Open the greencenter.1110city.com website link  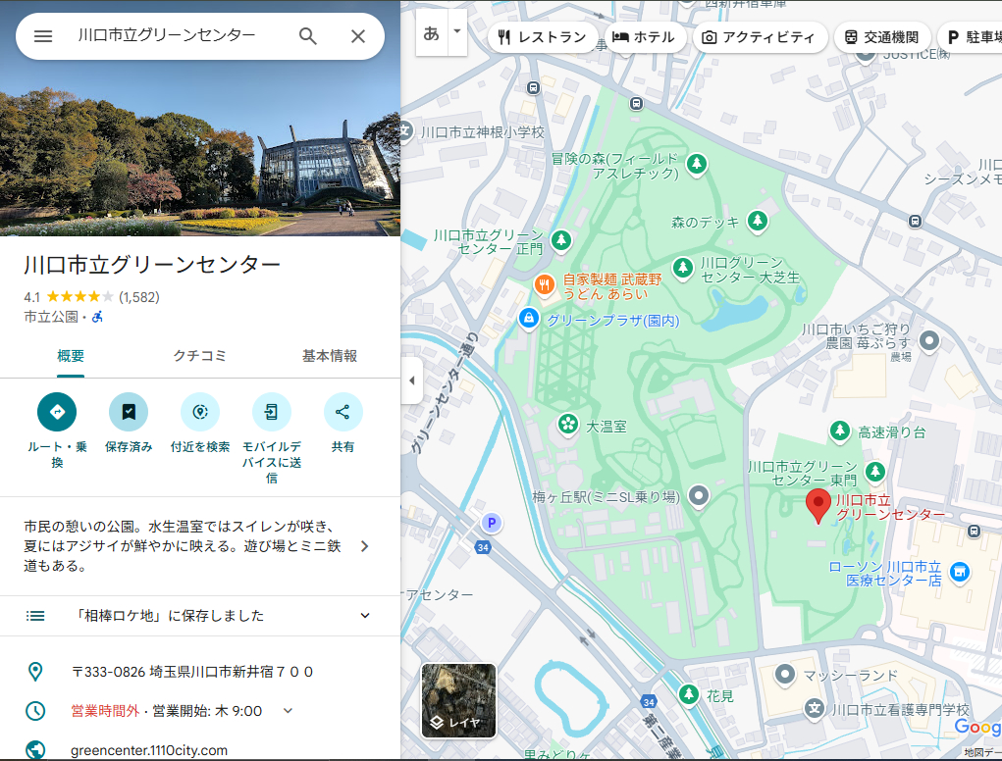coord(149,750)
